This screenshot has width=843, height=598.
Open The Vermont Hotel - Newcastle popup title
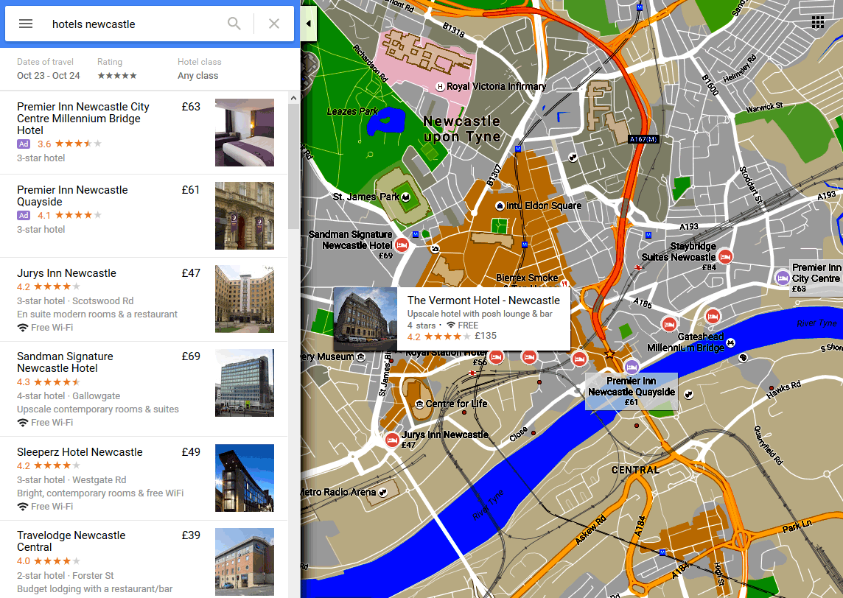pos(483,300)
